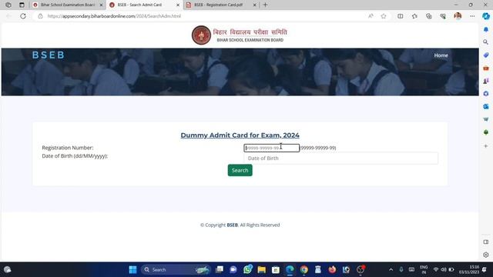Open the Windows Start menu
493x277 pixels.
pos(132,269)
